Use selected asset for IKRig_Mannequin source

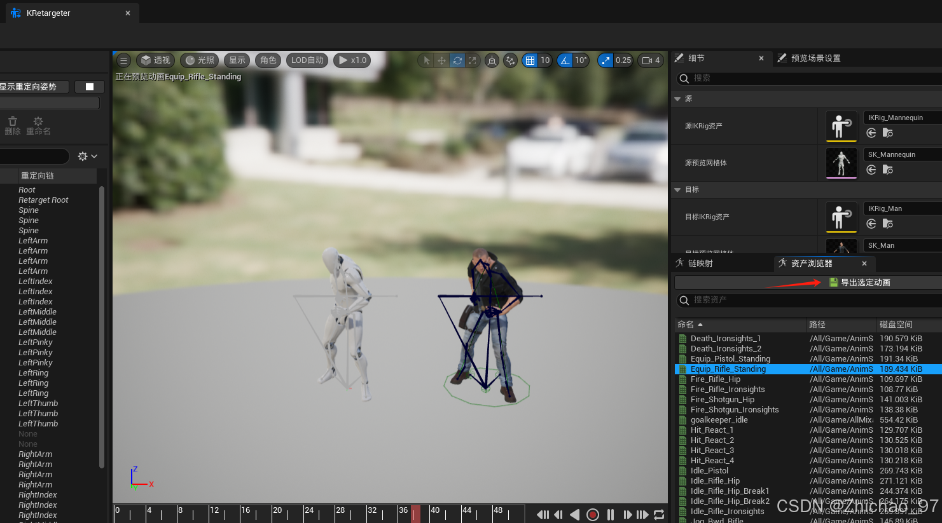click(x=871, y=133)
